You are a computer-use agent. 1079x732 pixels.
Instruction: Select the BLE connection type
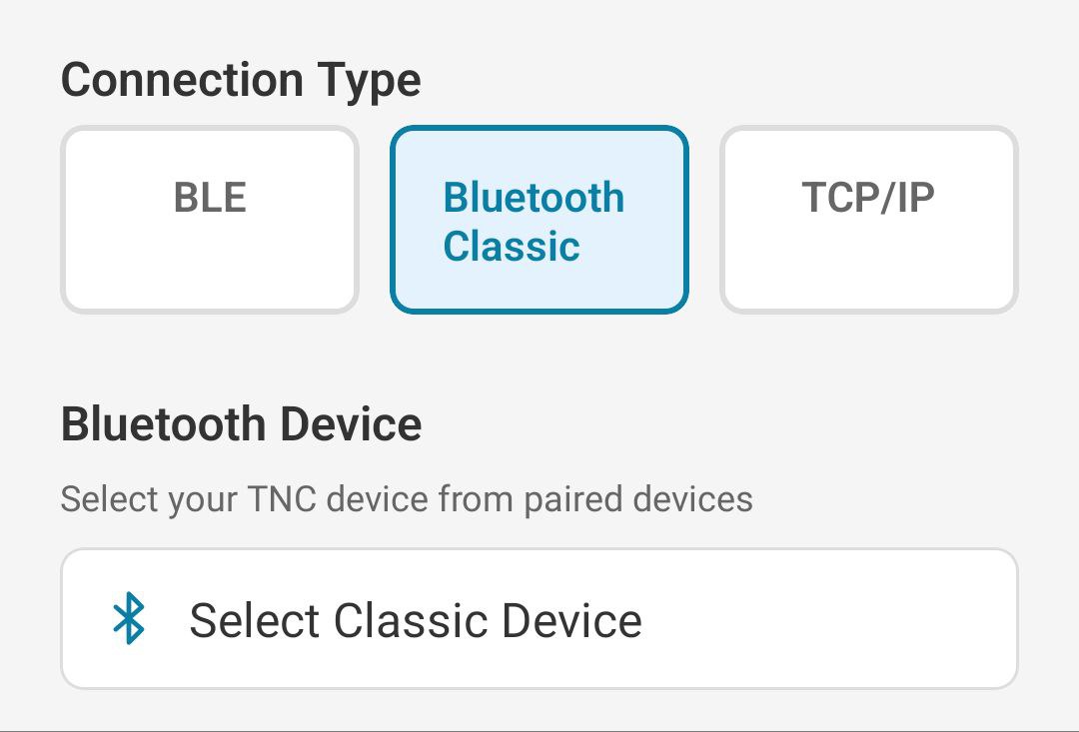tap(210, 218)
